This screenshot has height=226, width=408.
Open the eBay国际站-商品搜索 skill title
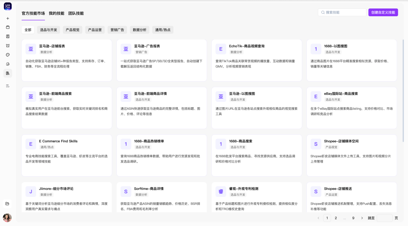point(341,94)
